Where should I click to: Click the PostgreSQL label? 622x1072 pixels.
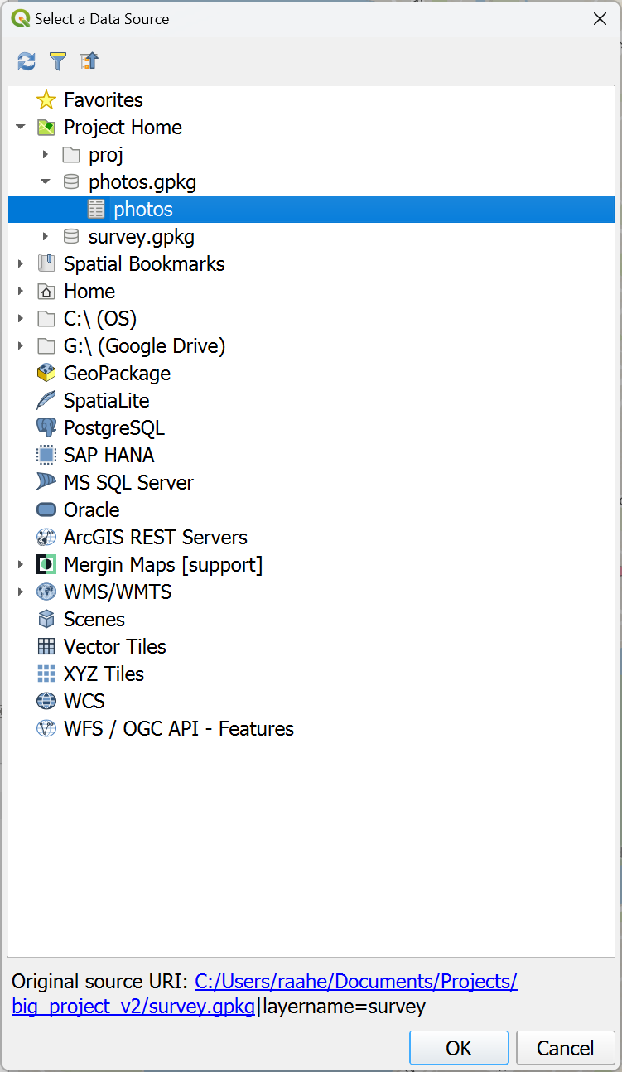(114, 428)
